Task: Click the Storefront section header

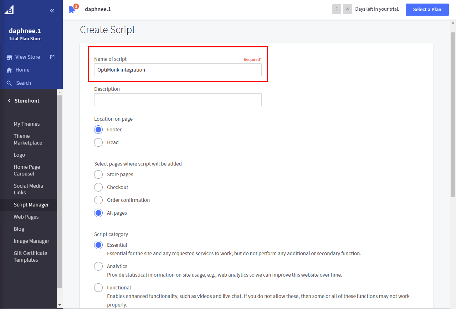Action: click(27, 101)
